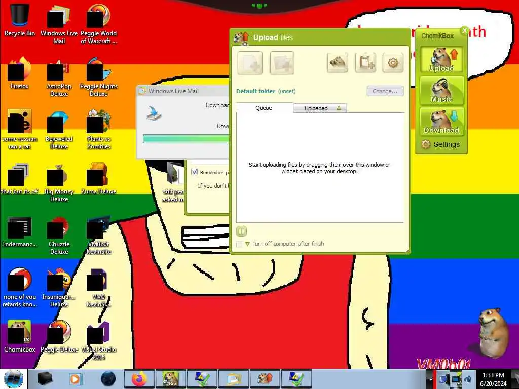Select the Peggle Nights Deluxe desktop icon
Screen dimensions: 519x389
[x=99, y=77]
